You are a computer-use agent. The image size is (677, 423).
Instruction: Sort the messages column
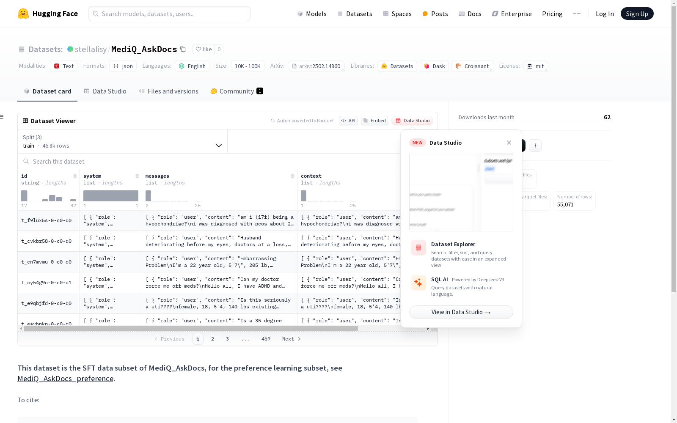[292, 176]
